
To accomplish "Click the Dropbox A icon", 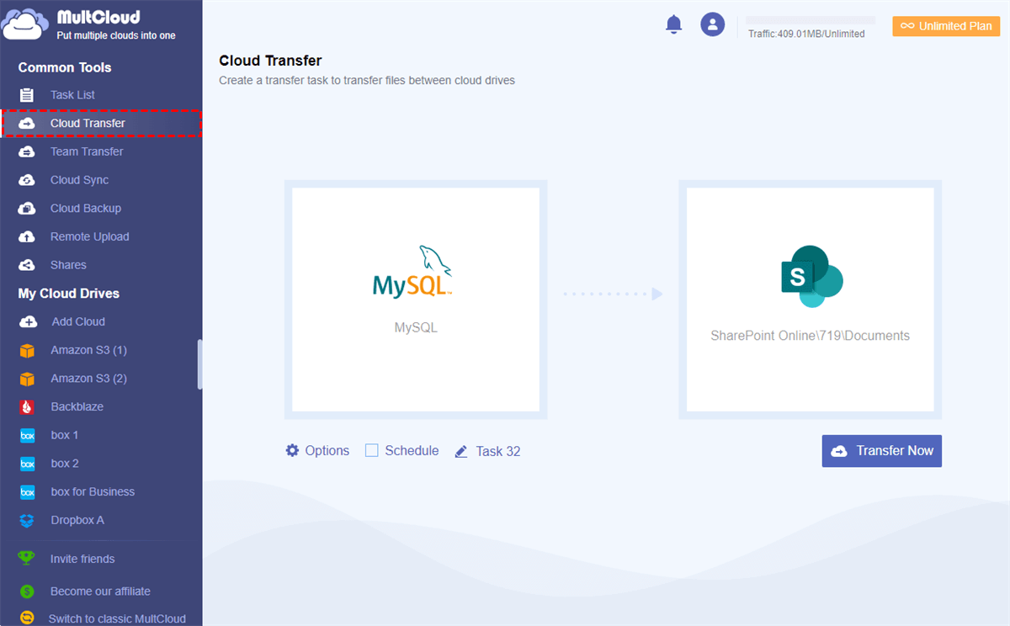I will click(x=28, y=520).
